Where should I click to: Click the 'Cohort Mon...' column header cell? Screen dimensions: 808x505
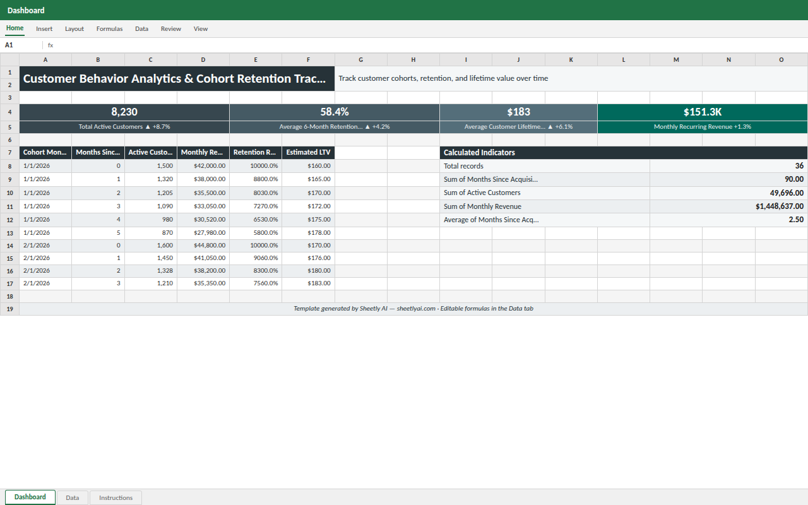(x=45, y=153)
